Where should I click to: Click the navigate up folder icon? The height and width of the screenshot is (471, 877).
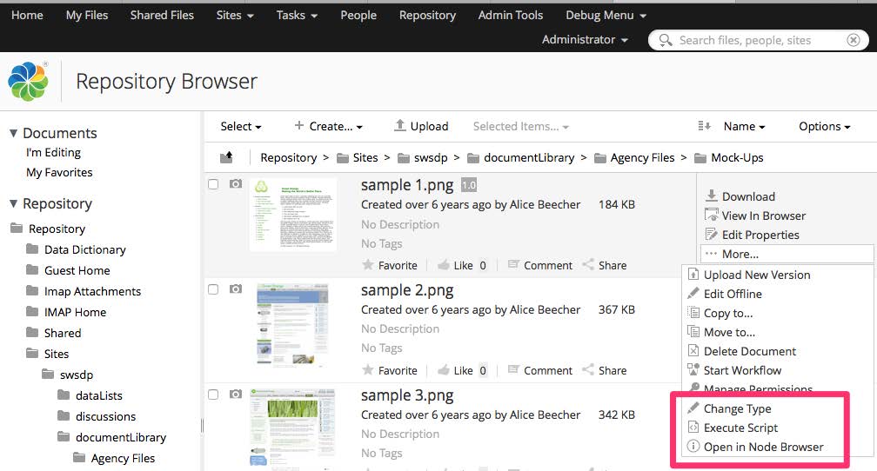point(226,157)
